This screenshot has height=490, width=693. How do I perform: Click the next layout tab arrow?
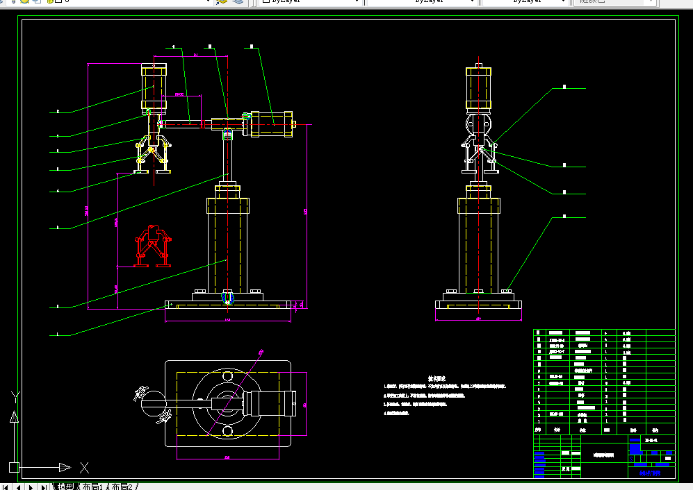pyautogui.click(x=31, y=487)
